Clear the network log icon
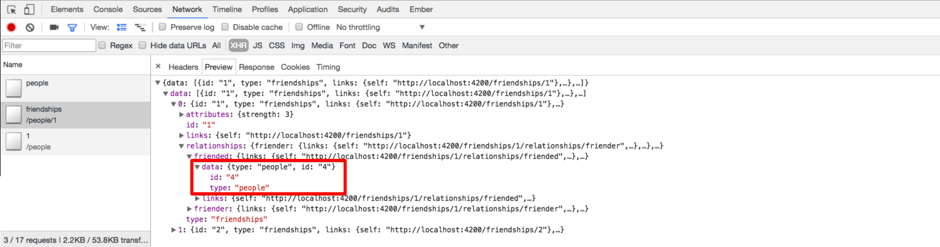Image resolution: width=940 pixels, height=247 pixels. click(x=30, y=27)
